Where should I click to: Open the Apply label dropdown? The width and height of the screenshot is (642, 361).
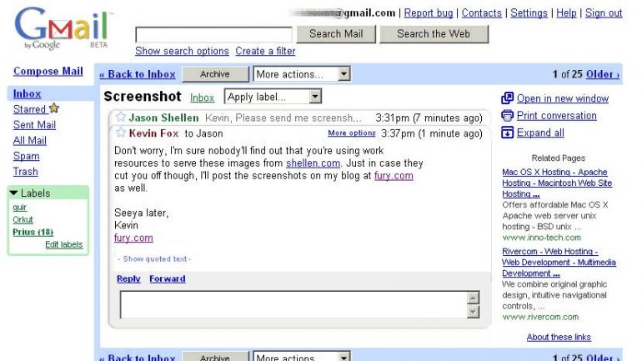coord(273,97)
